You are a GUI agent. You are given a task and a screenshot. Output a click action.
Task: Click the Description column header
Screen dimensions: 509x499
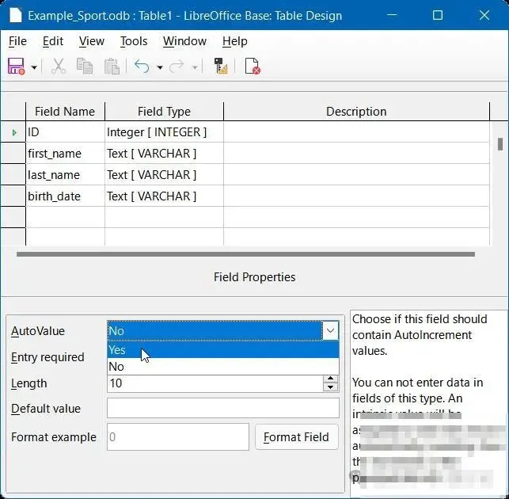click(356, 112)
